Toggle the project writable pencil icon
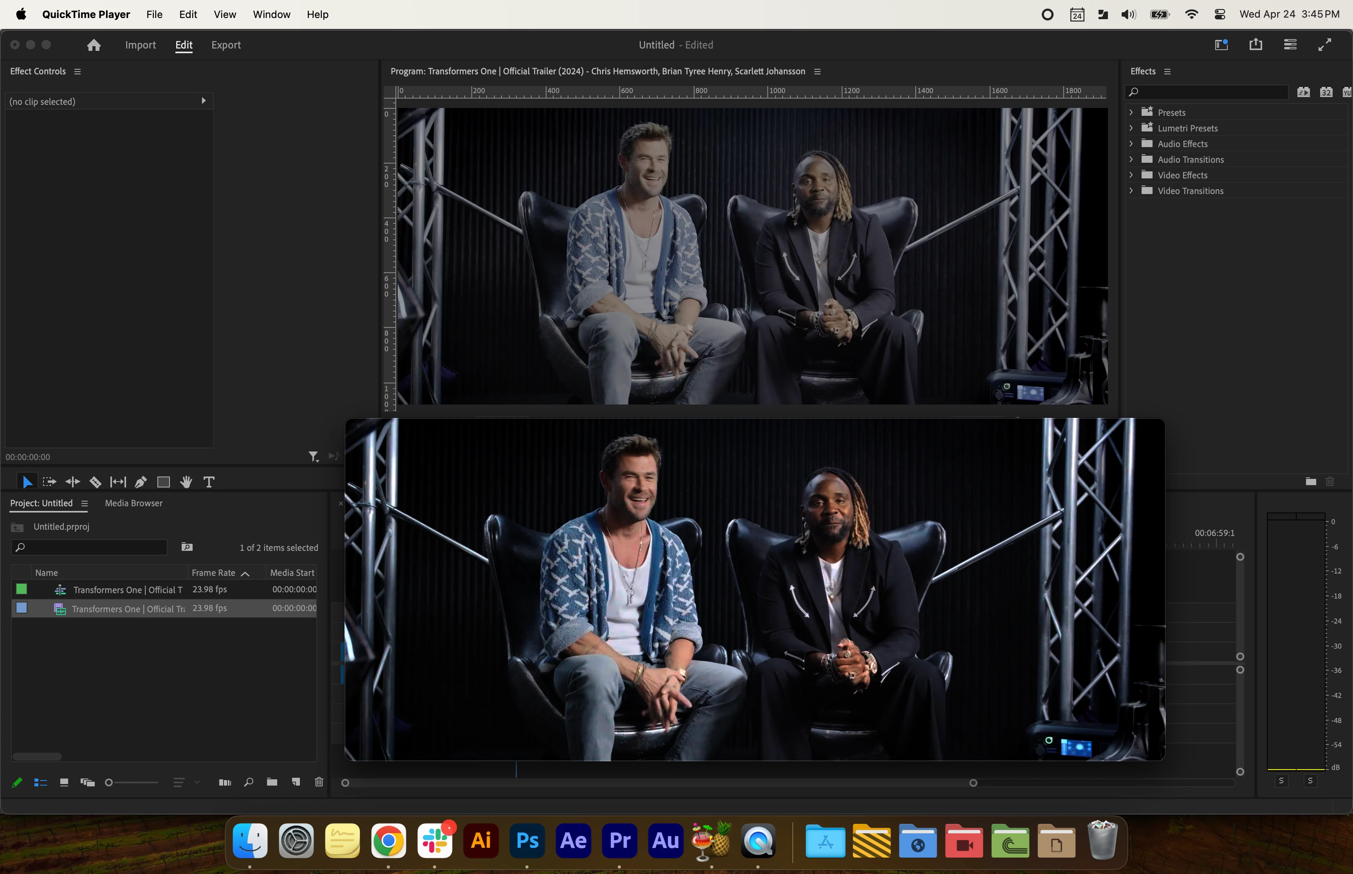1353x874 pixels. (x=17, y=782)
